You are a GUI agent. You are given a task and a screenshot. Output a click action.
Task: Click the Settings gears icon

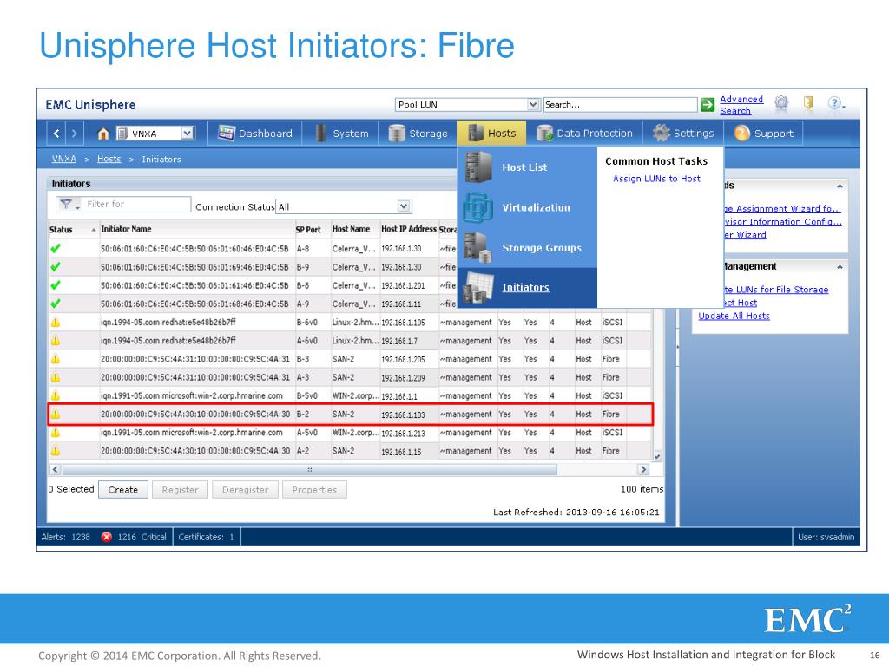(661, 133)
